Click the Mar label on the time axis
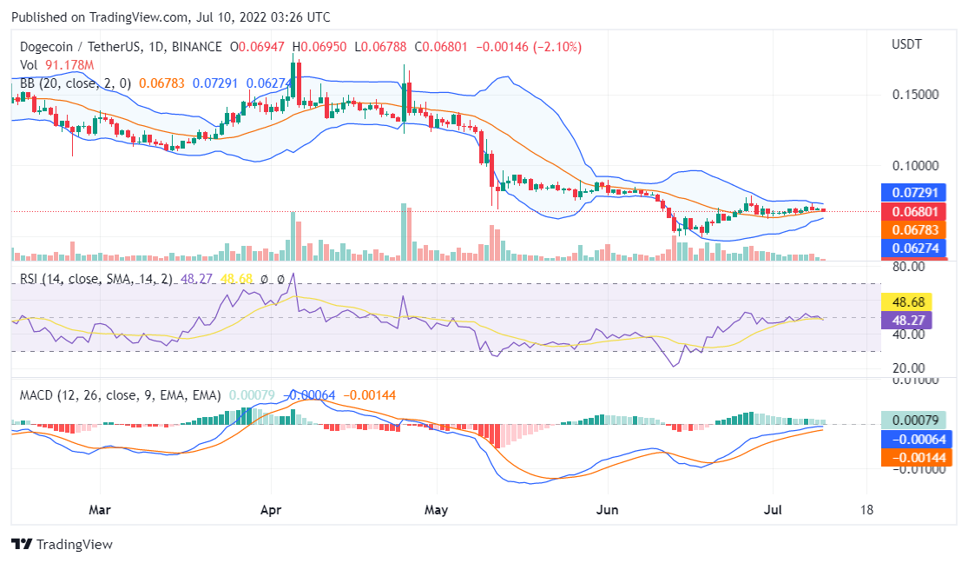Image resolution: width=968 pixels, height=563 pixels. click(x=101, y=510)
